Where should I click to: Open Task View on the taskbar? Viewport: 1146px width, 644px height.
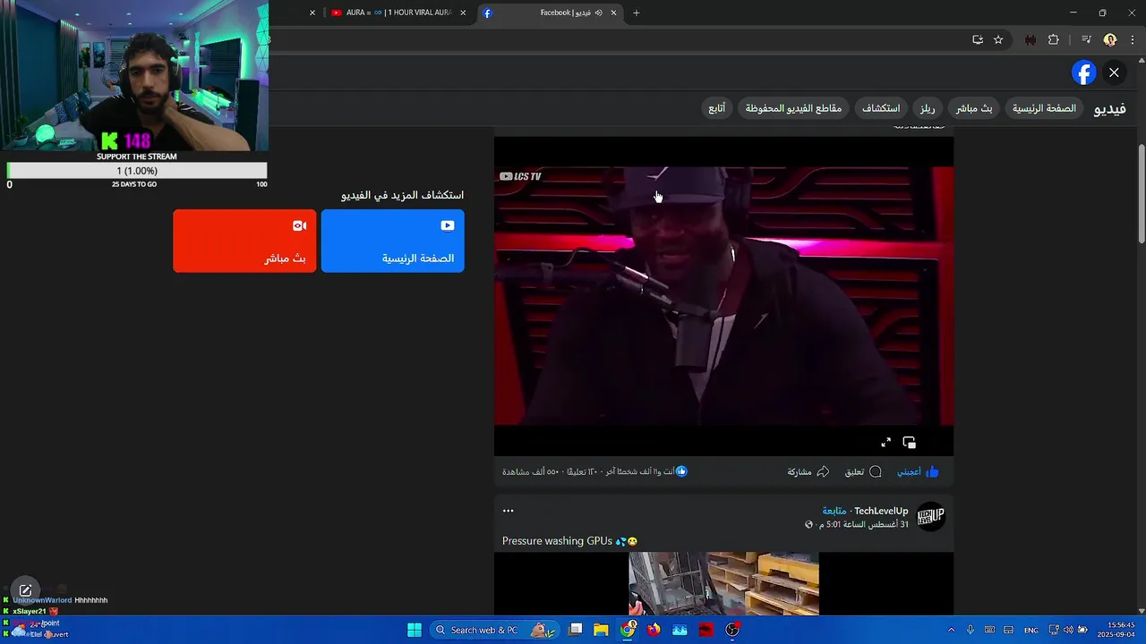click(576, 630)
